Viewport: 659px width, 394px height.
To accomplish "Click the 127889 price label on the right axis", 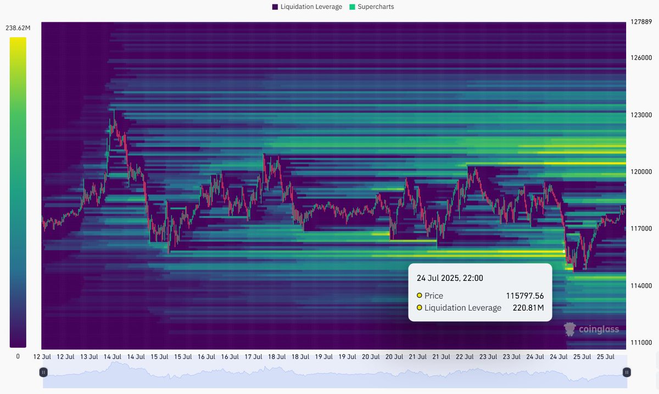I will 643,22.
